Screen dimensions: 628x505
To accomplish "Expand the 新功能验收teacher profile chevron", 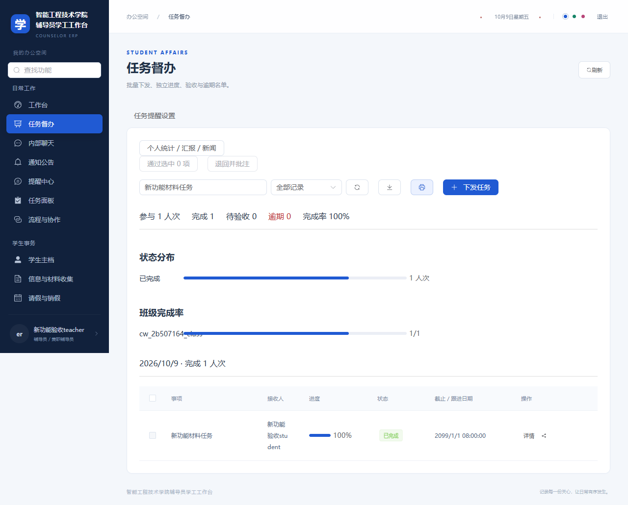I will [x=97, y=334].
